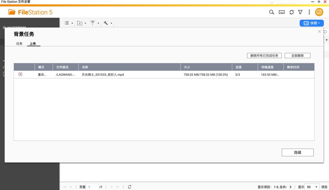This screenshot has width=329, height=190.
Task: Go to last page arrow
Action: pos(118,187)
